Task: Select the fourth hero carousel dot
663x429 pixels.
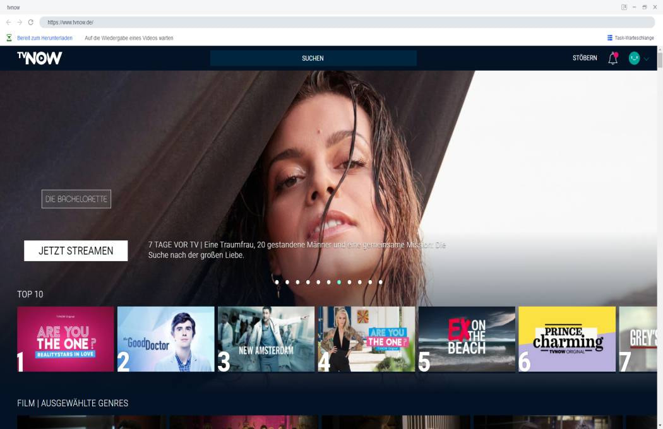Action: click(308, 282)
